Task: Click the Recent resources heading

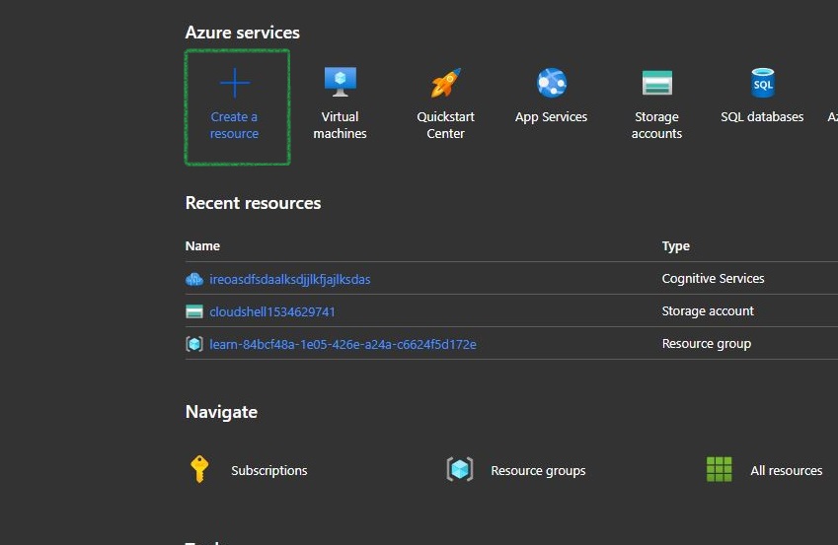Action: pyautogui.click(x=254, y=203)
